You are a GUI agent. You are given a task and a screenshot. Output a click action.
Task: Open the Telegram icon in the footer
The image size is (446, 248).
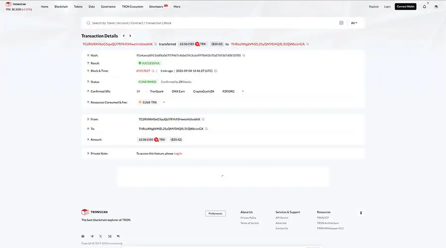coord(92,236)
